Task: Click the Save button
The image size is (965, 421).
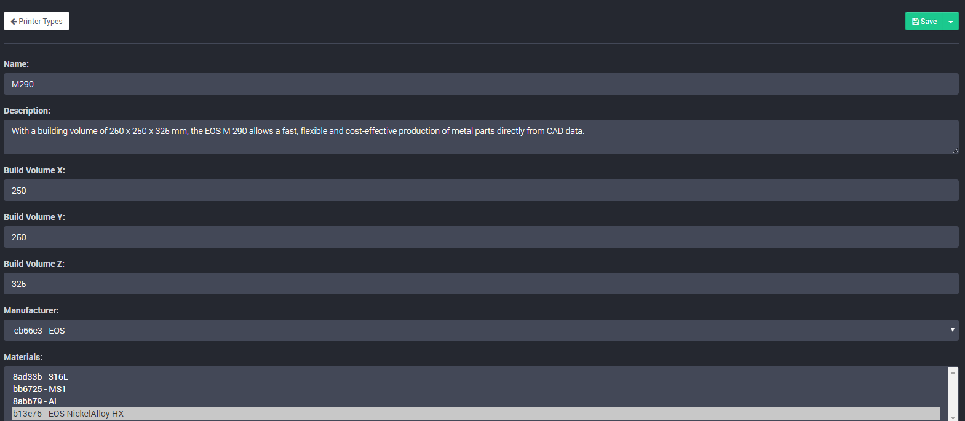Action: 924,21
